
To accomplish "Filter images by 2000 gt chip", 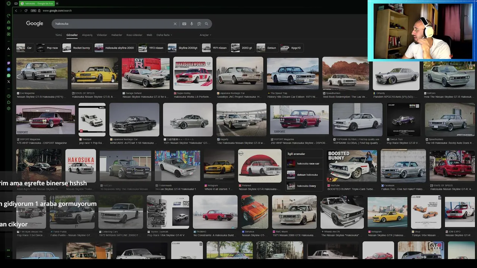I will (x=242, y=48).
